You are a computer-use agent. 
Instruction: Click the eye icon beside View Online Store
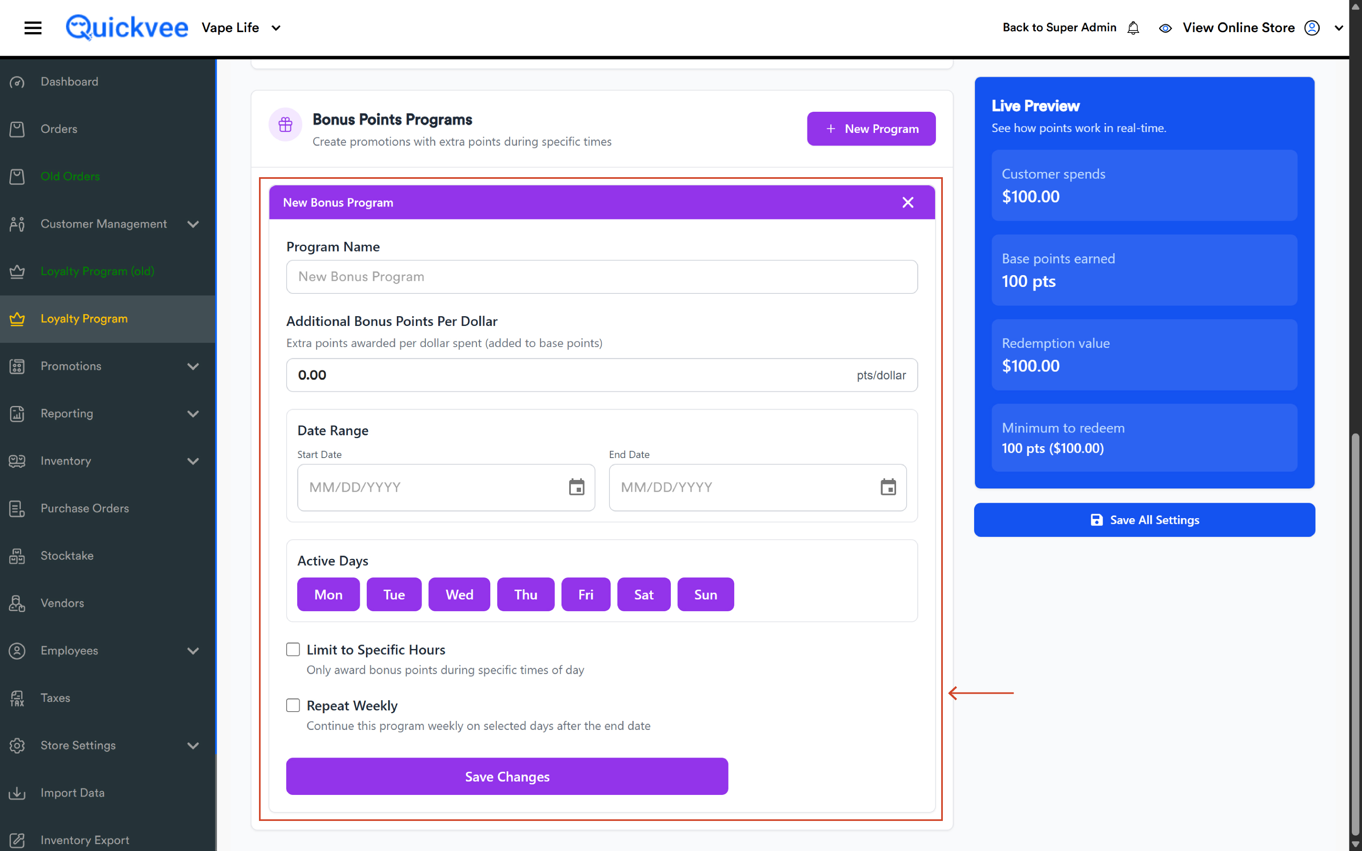[x=1165, y=28]
